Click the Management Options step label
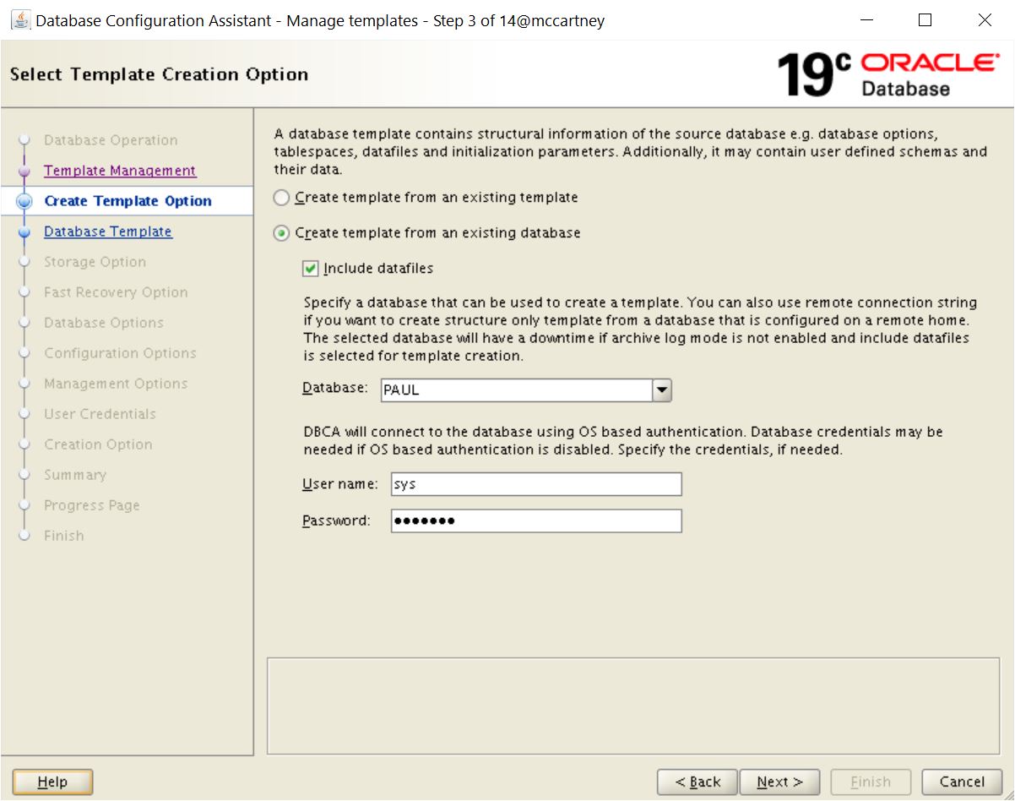This screenshot has height=801, width=1015. click(x=116, y=384)
